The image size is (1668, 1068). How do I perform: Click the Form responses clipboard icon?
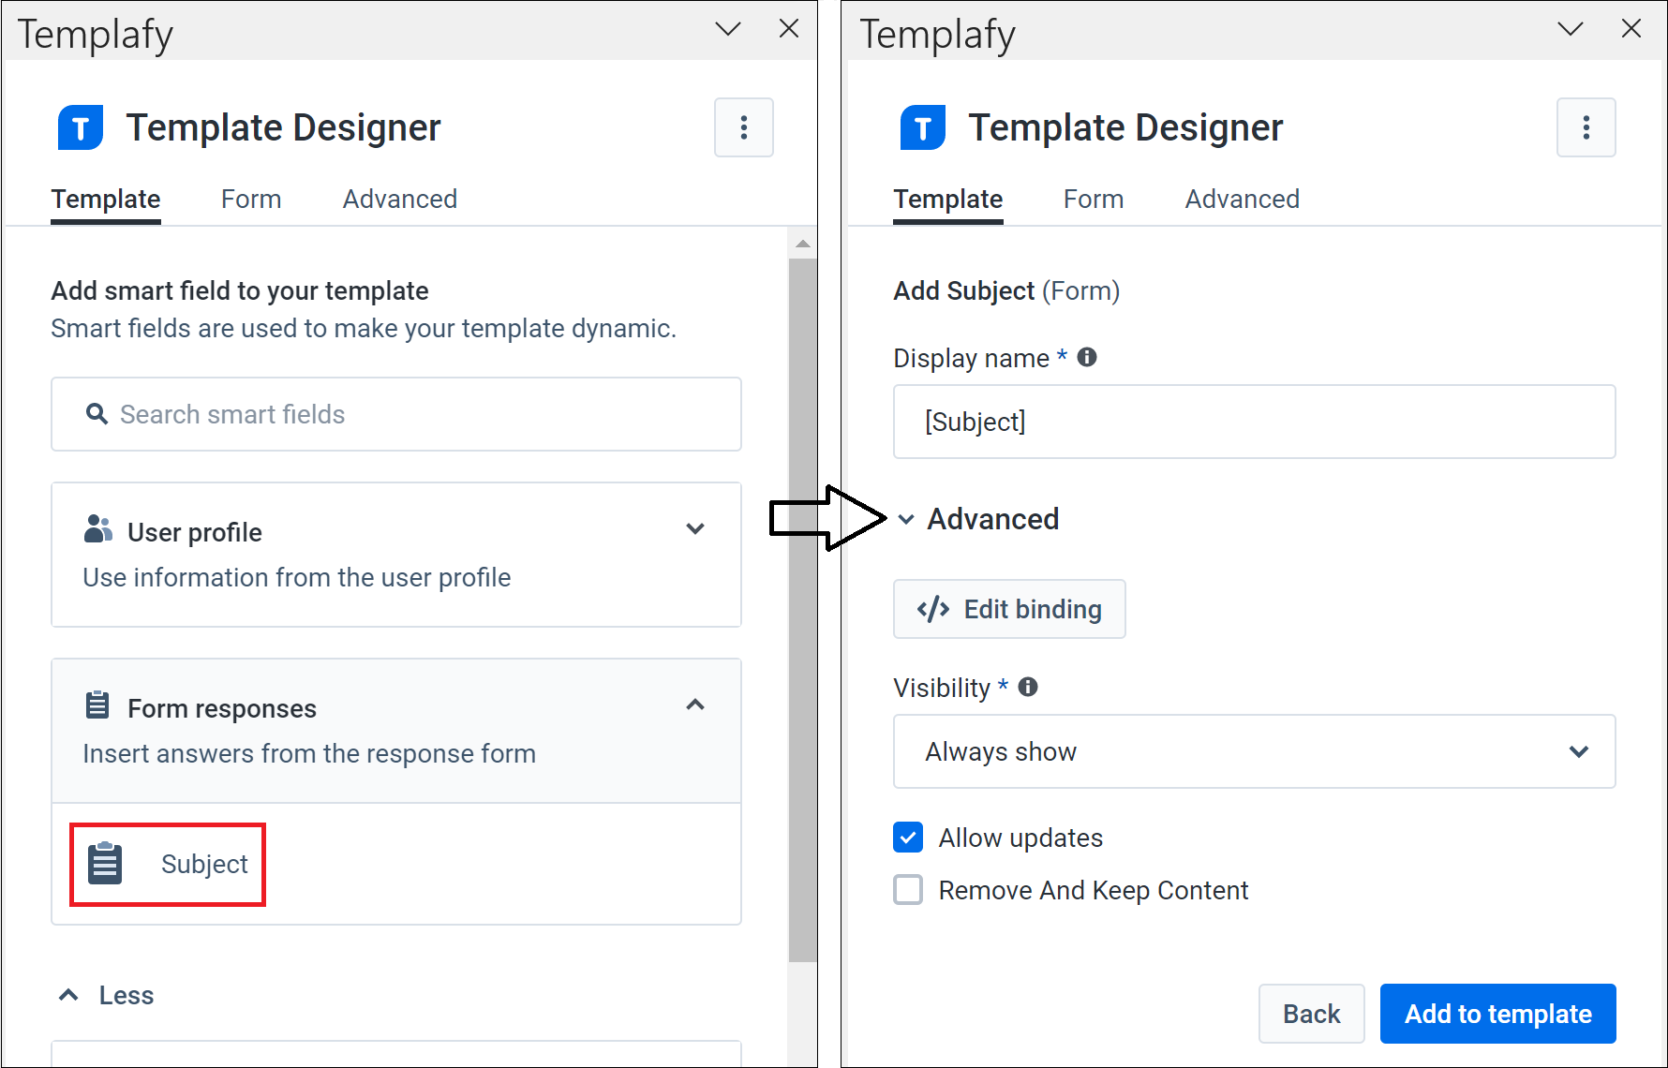(x=98, y=705)
